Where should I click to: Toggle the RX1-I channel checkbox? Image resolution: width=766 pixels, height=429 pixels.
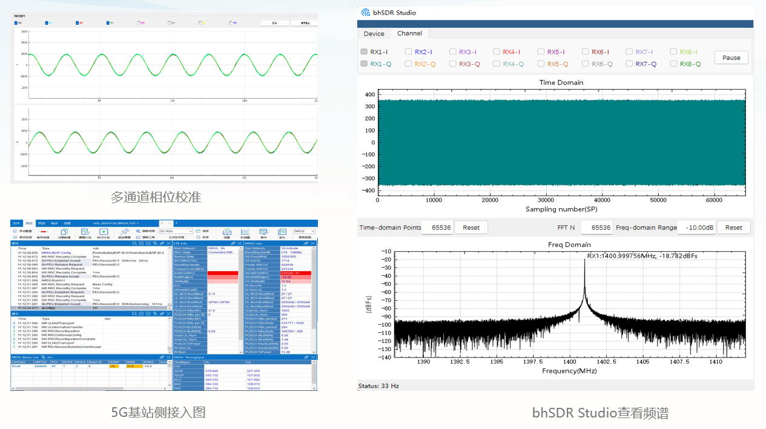364,52
